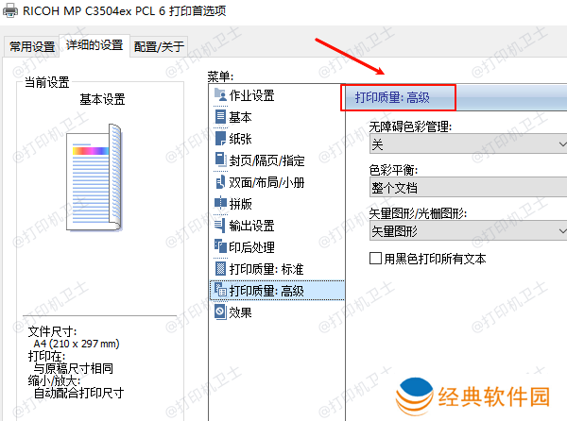Open 色彩平衡 dropdown showing 整个文档
The width and height of the screenshot is (567, 421).
(x=469, y=188)
